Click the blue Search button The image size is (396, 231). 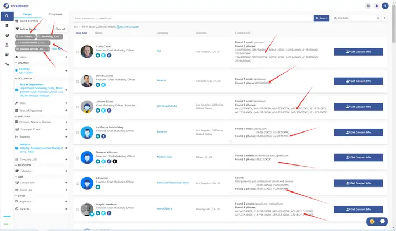tap(322, 18)
